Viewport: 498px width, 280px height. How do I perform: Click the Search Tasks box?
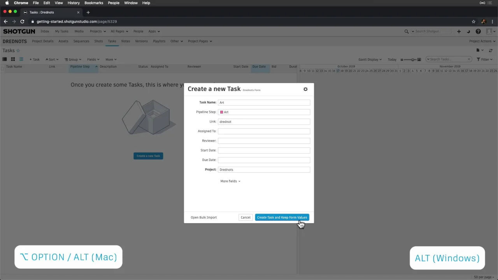pyautogui.click(x=448, y=59)
